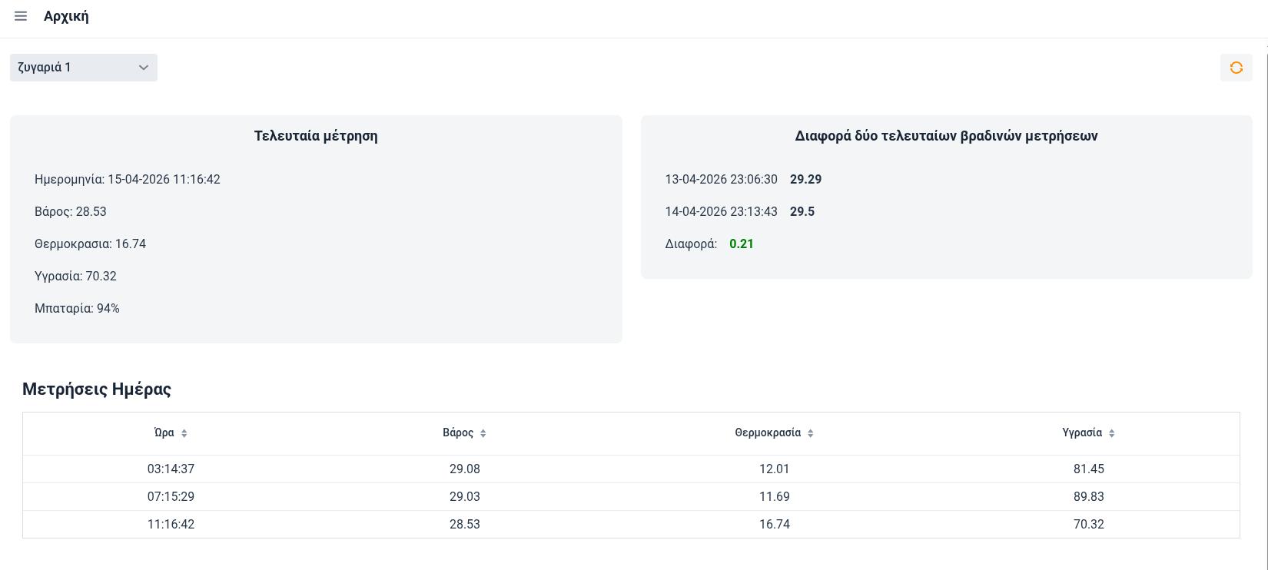Click the Μπαταρία 94% reading
Image resolution: width=1268 pixels, height=570 pixels.
[x=77, y=308]
